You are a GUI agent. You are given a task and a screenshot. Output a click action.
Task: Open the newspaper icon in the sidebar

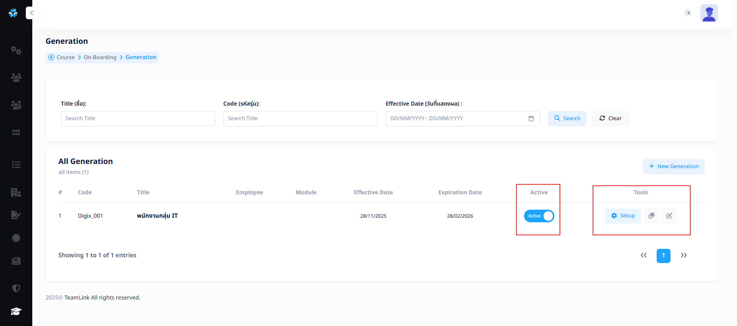(x=16, y=261)
